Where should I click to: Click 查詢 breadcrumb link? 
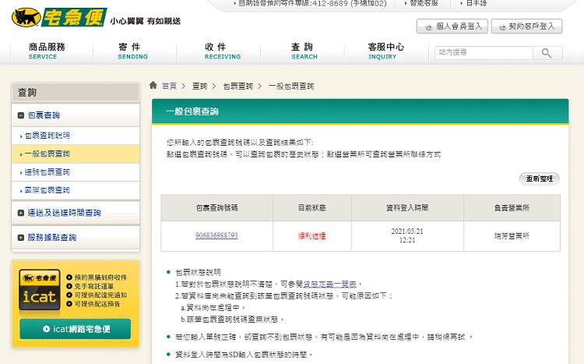point(199,87)
